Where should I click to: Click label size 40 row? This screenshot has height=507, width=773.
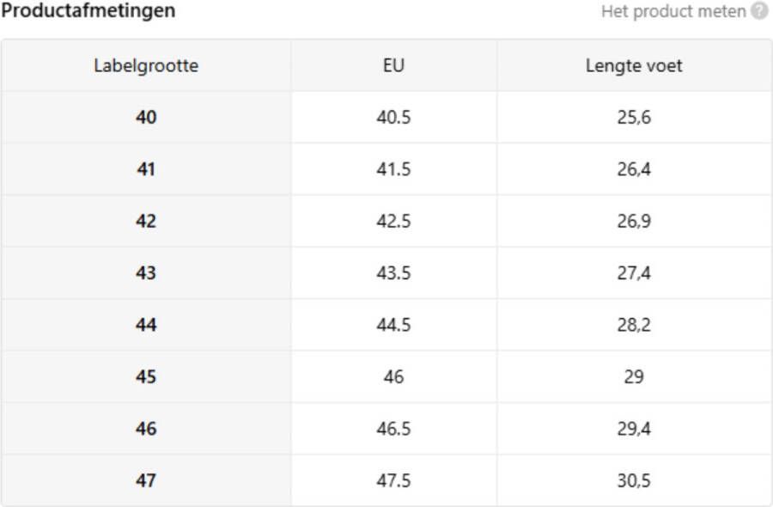(386, 118)
